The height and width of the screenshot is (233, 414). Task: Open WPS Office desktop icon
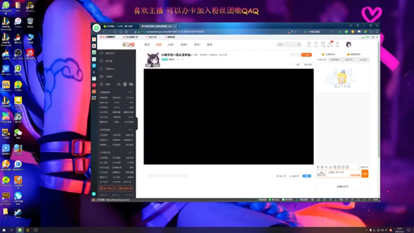(6, 71)
